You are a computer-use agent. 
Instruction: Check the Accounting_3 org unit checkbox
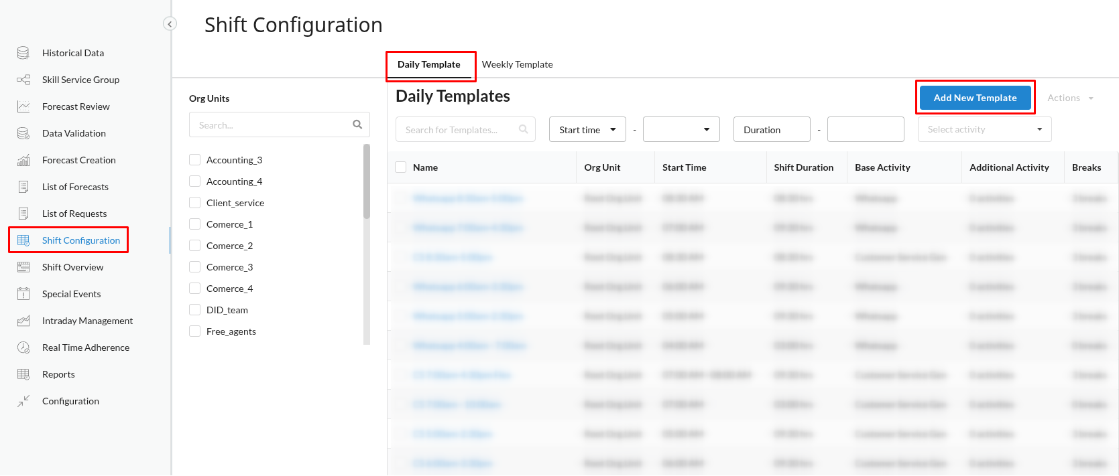click(195, 160)
